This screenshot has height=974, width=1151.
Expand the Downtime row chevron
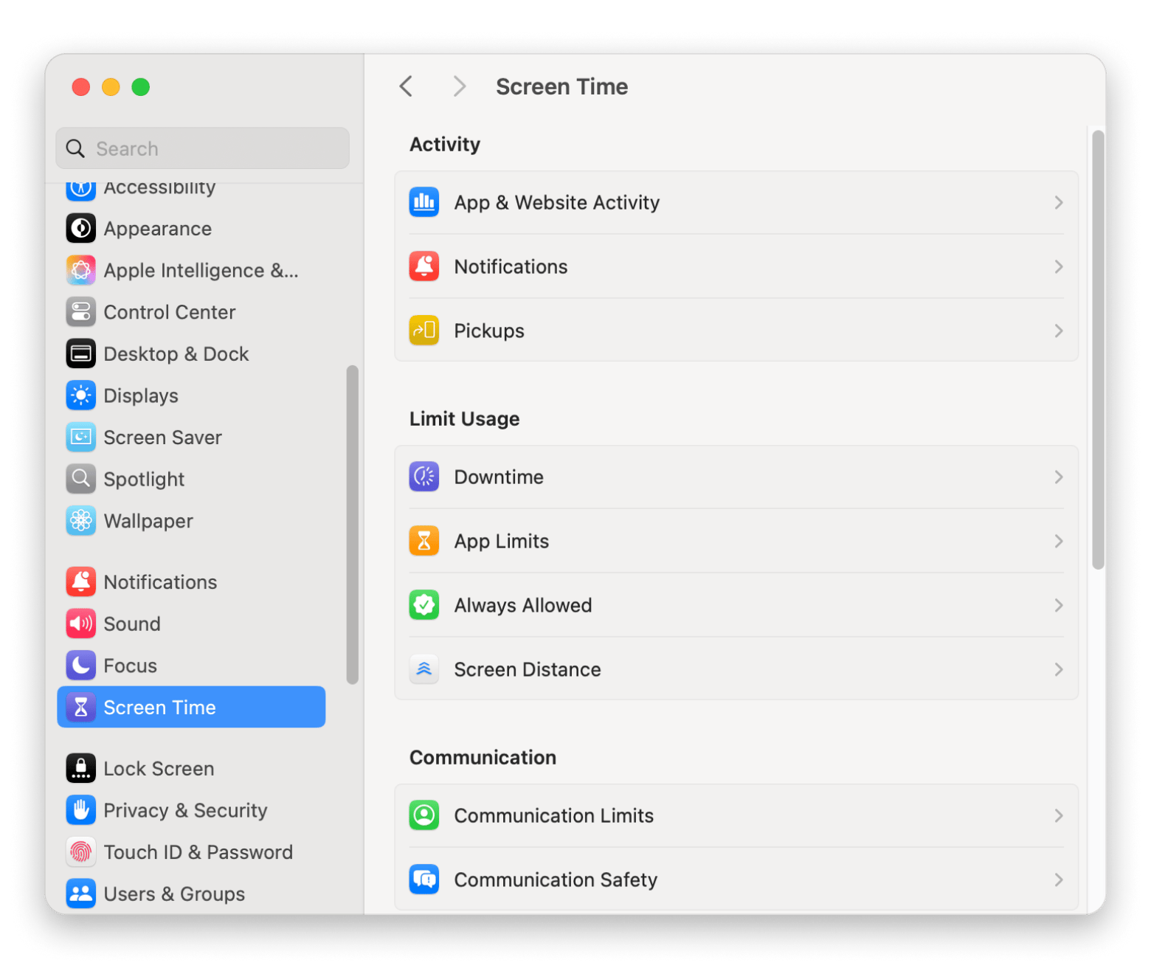click(1059, 477)
